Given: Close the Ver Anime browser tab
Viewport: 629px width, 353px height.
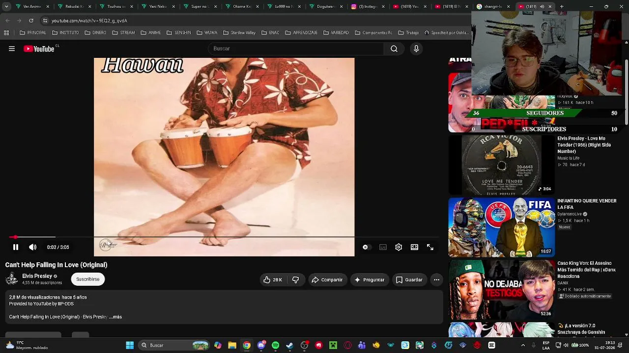Looking at the screenshot, I should (x=48, y=6).
